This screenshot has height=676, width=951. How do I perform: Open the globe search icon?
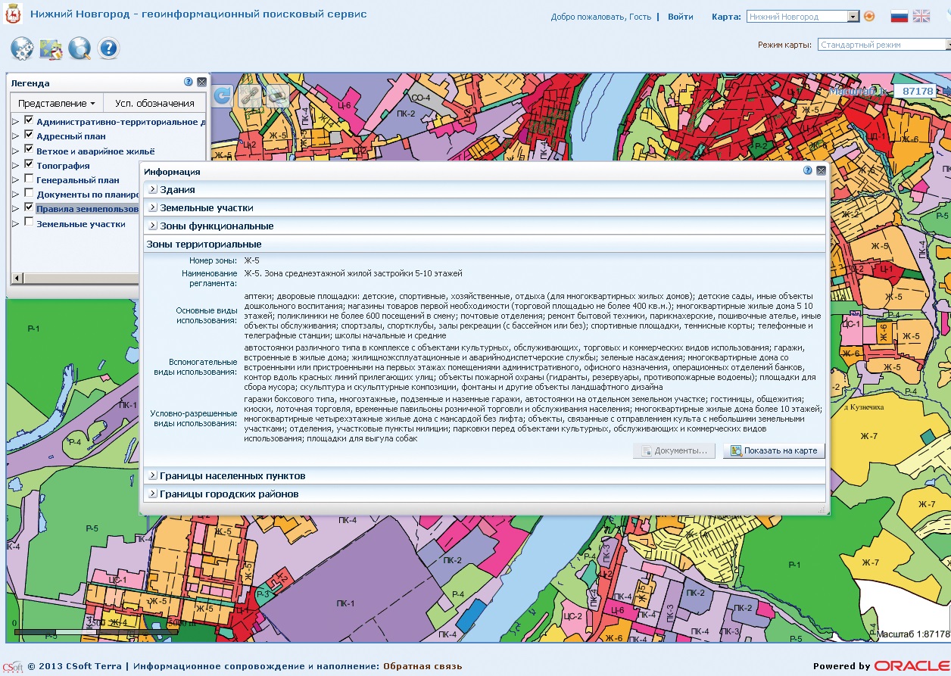[x=80, y=49]
